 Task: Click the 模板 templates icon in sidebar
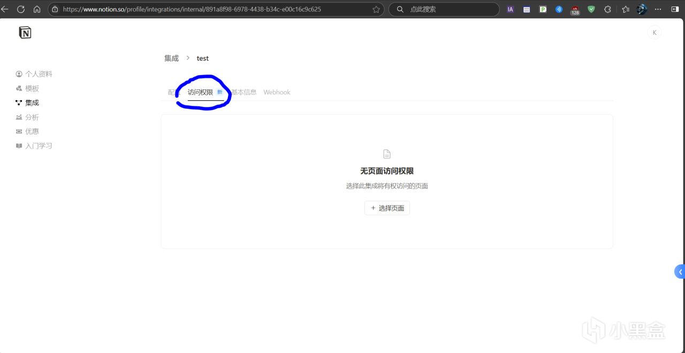[19, 88]
